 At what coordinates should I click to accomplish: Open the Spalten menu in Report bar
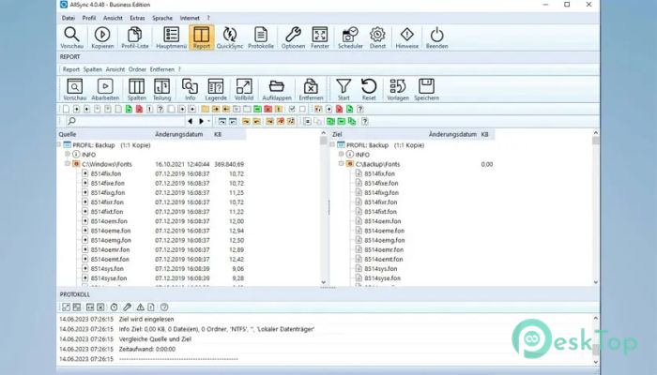(x=92, y=69)
